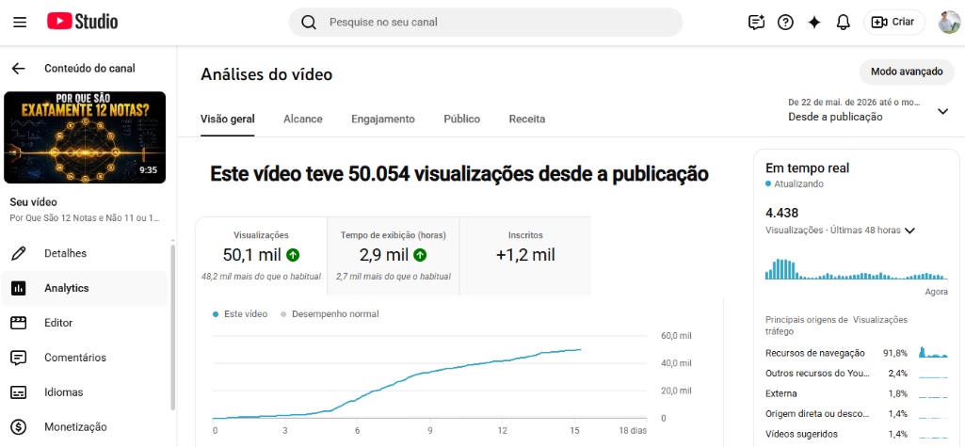Click the Monetização dollar icon

pos(19,426)
